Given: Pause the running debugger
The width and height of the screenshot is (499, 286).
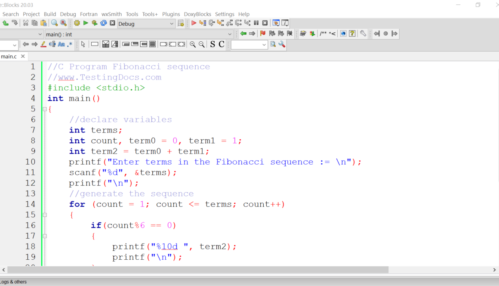Looking at the screenshot, I should tap(256, 23).
